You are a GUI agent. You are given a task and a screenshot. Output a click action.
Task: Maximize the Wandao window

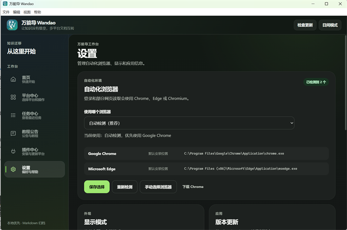tap(326, 4)
